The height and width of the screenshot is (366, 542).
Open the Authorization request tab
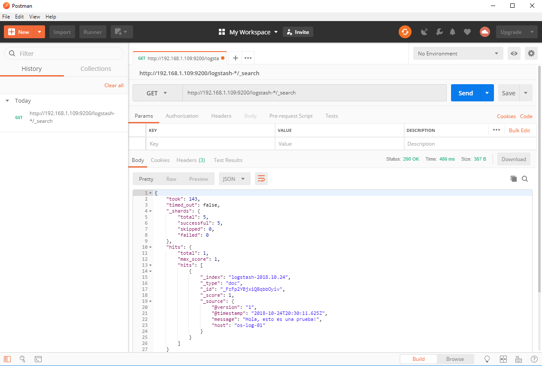182,116
